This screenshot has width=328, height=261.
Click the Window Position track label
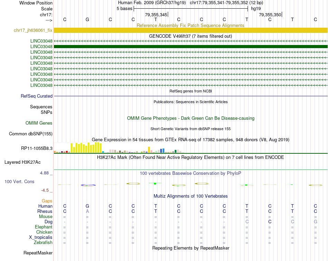36,3
